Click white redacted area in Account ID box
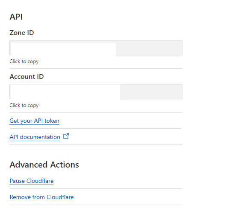The height and width of the screenshot is (214, 241). point(65,92)
